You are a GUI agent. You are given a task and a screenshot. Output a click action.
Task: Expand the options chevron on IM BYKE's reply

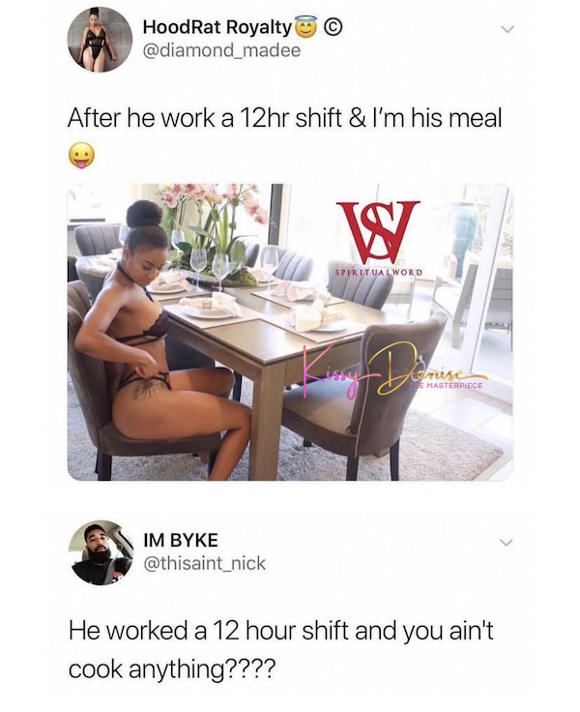tap(506, 543)
